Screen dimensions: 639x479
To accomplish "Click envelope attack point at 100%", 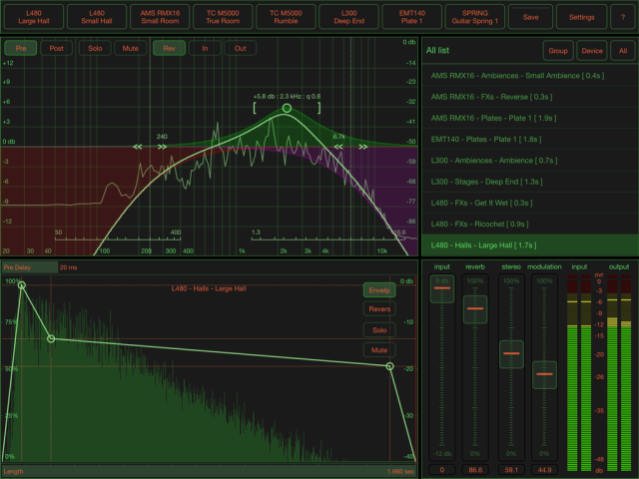I will (22, 285).
